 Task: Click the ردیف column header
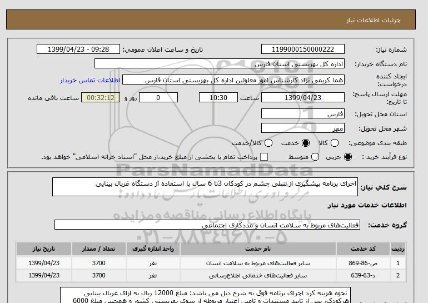tap(398, 249)
